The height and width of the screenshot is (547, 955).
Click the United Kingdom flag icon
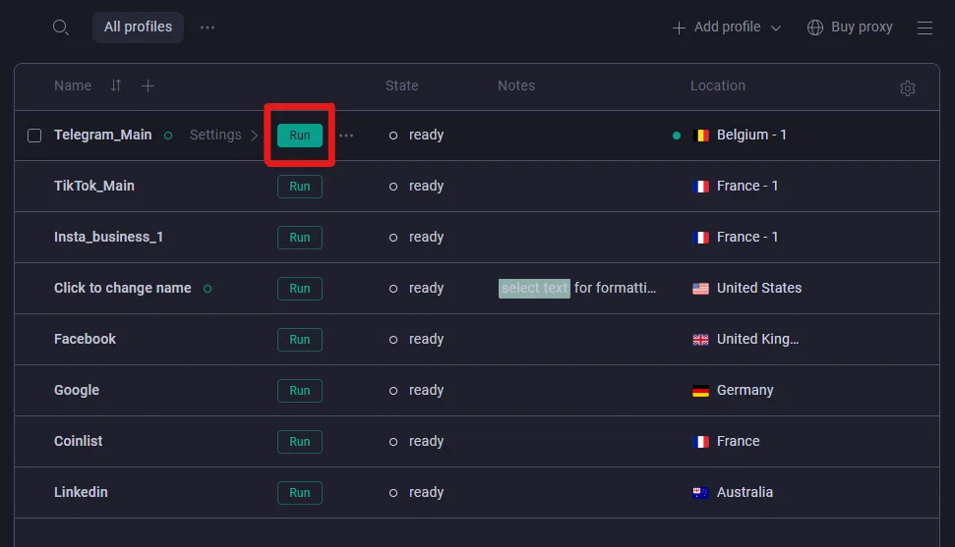(x=700, y=340)
